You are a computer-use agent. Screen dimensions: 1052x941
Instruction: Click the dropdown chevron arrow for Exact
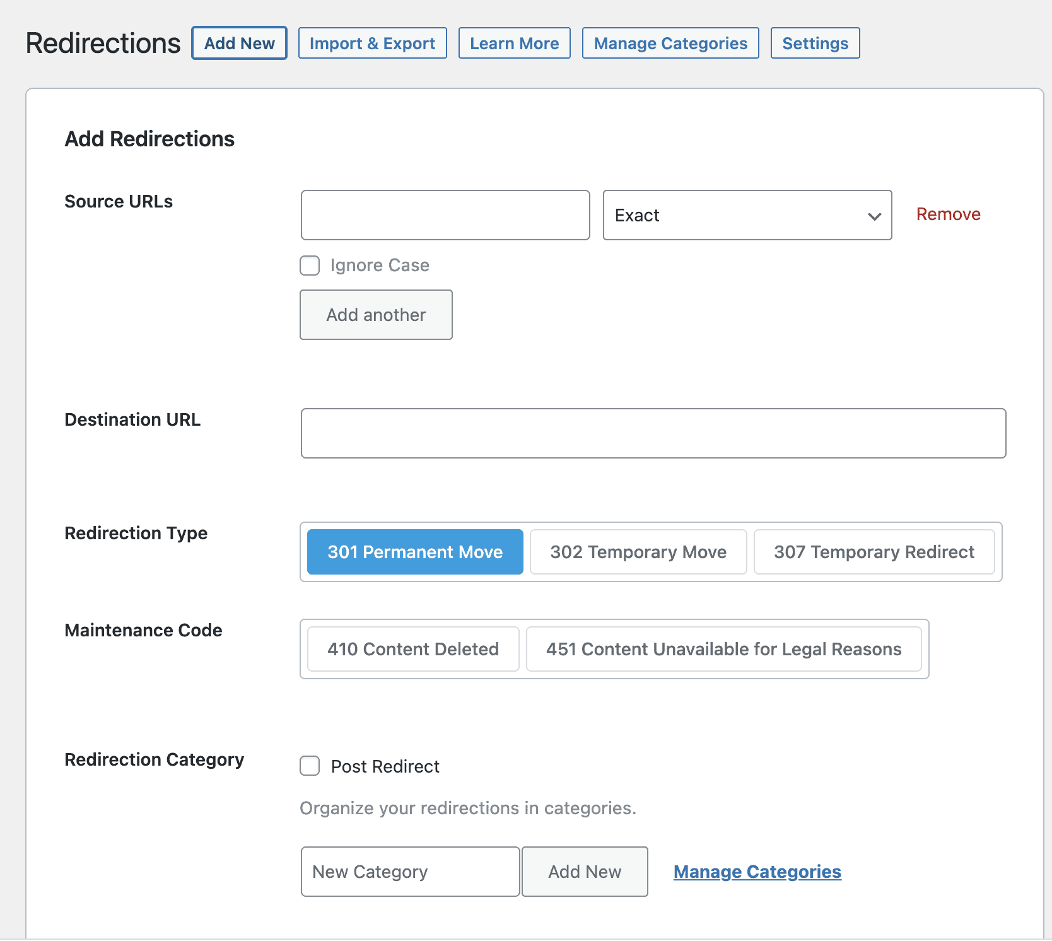pyautogui.click(x=874, y=216)
